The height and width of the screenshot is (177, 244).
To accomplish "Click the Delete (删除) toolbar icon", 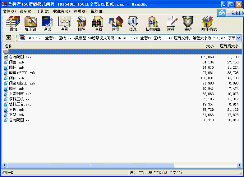I will 81,24.
